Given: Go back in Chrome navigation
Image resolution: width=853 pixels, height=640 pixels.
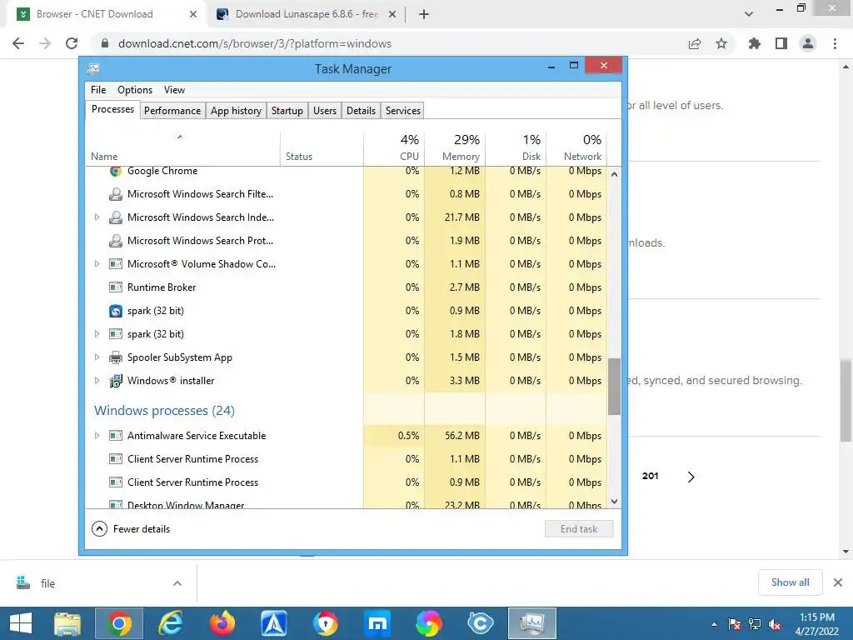Looking at the screenshot, I should pos(18,43).
